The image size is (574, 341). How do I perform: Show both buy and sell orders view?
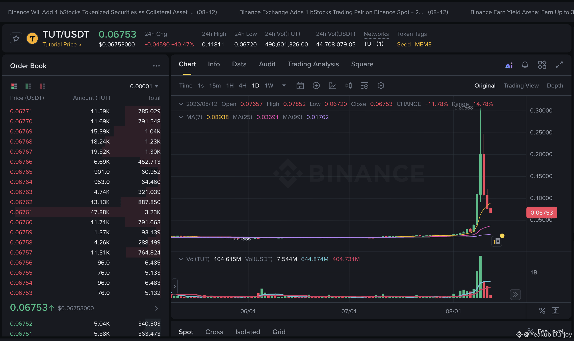(x=14, y=86)
